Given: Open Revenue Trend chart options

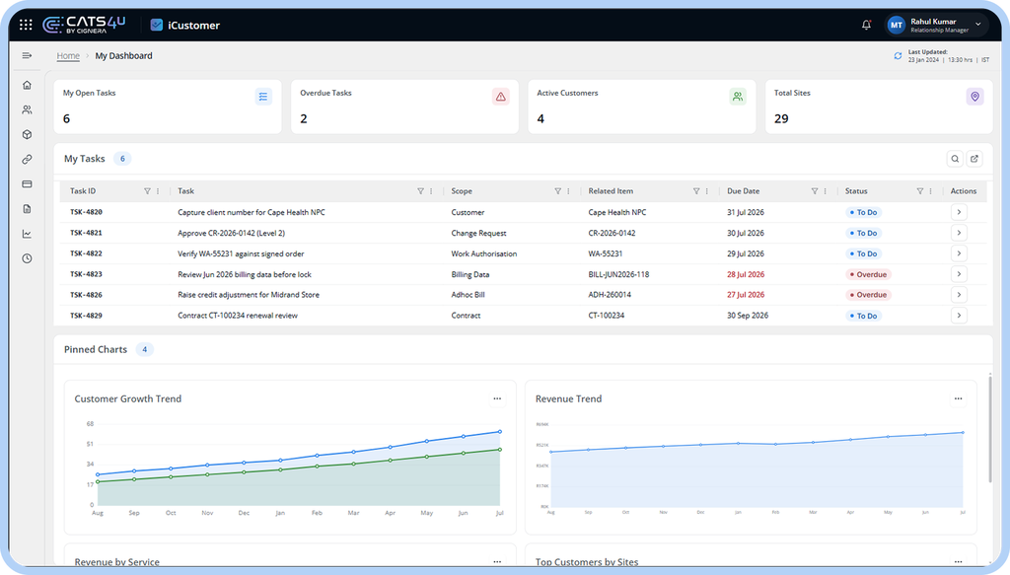Looking at the screenshot, I should click(x=959, y=398).
